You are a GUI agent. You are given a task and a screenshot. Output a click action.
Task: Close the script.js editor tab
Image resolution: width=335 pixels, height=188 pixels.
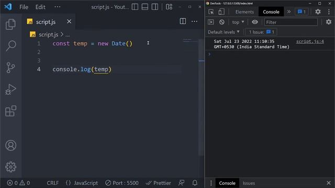click(69, 21)
